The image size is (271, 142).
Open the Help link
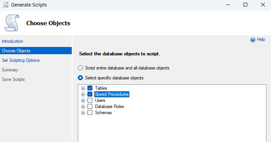pyautogui.click(x=261, y=39)
